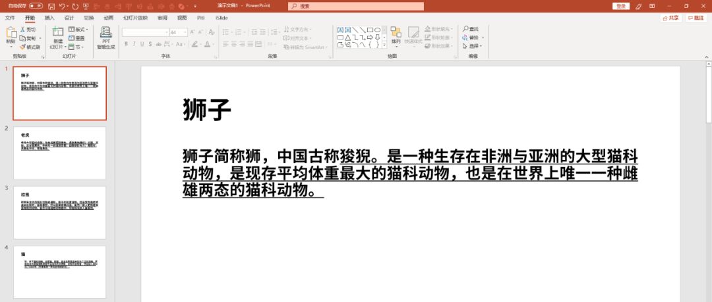712x302 pixels.
Task: Expand the shapes gallery More arrow
Action: (x=384, y=45)
